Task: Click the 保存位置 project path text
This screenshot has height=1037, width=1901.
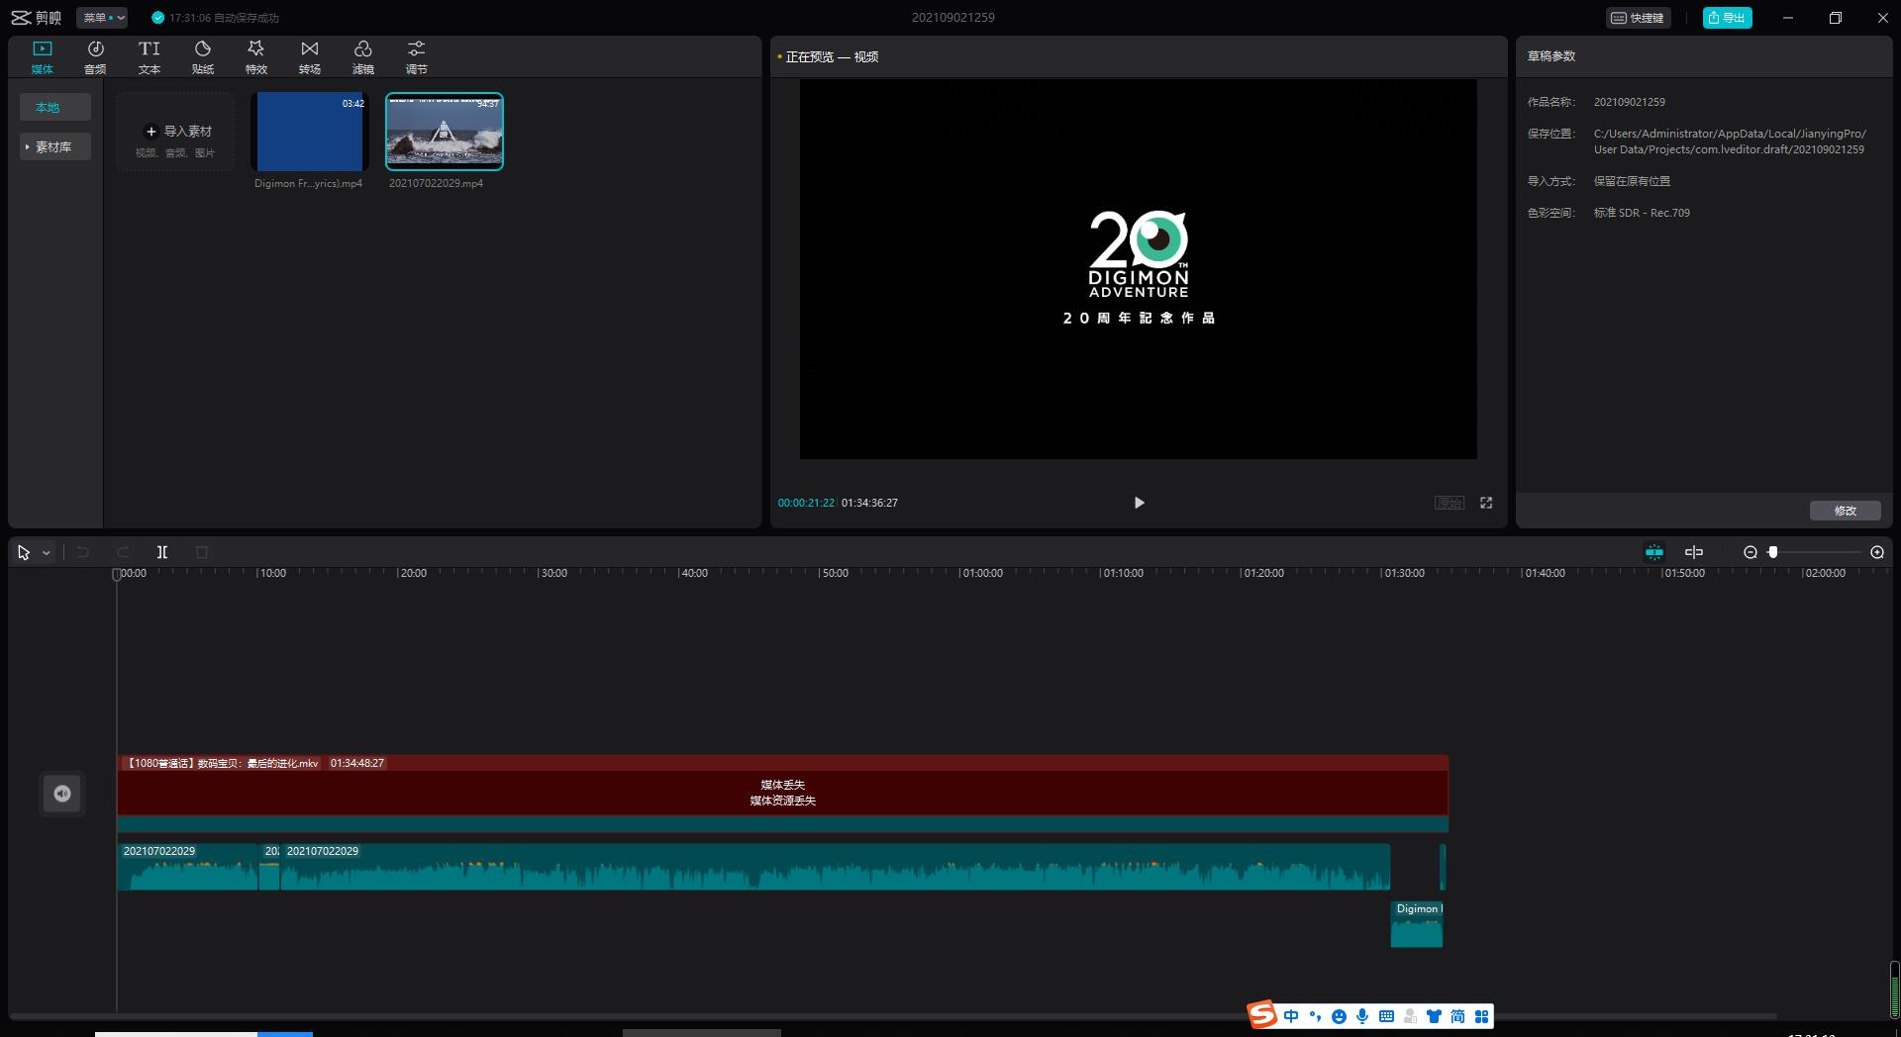Action: (x=1730, y=141)
